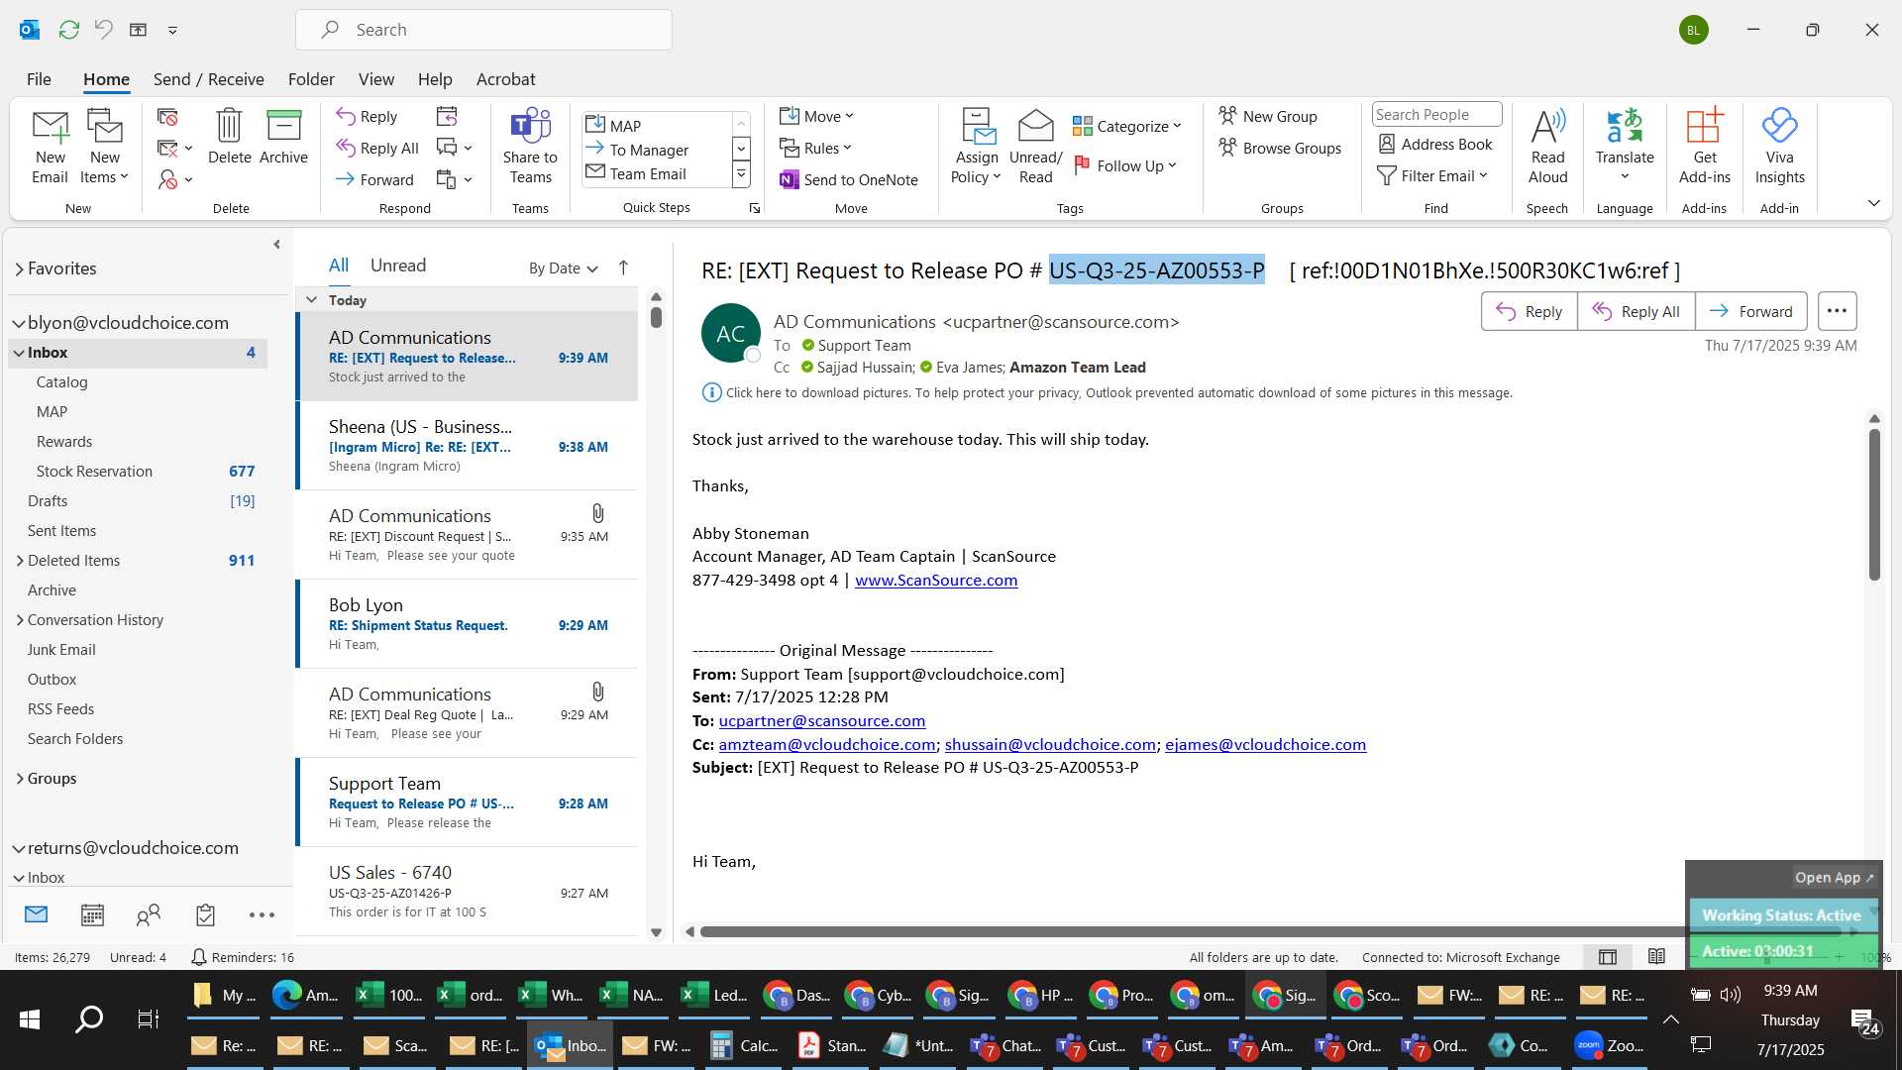Viewport: 1902px width, 1070px height.
Task: Toggle Unread/Read on the message
Action: click(1035, 147)
